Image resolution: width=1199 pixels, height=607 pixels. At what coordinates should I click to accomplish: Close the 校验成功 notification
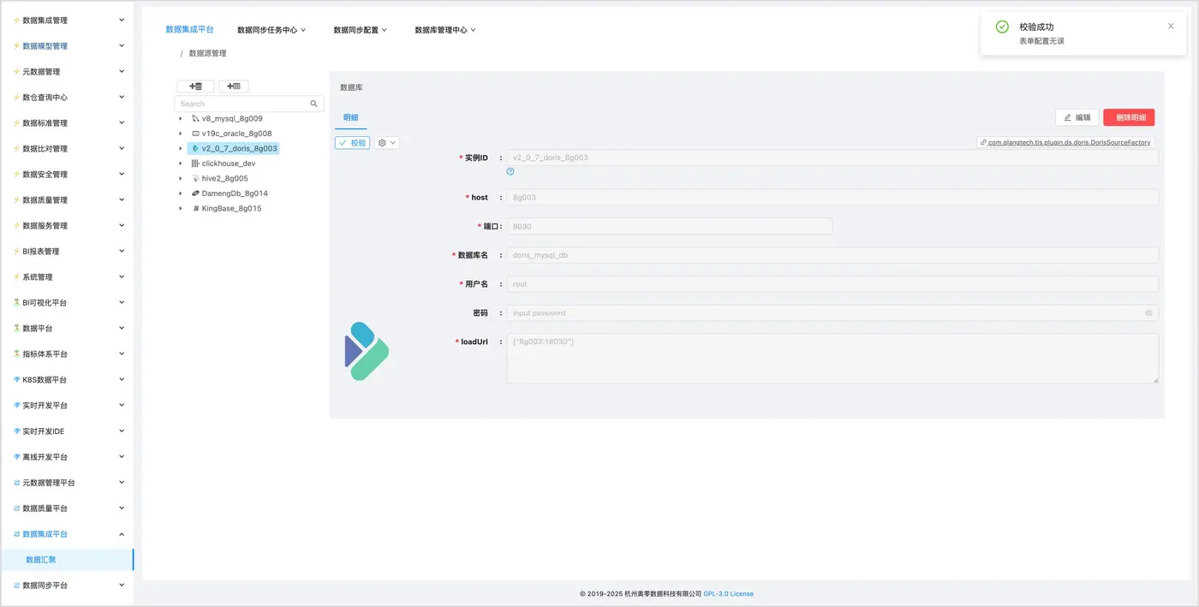pos(1171,26)
